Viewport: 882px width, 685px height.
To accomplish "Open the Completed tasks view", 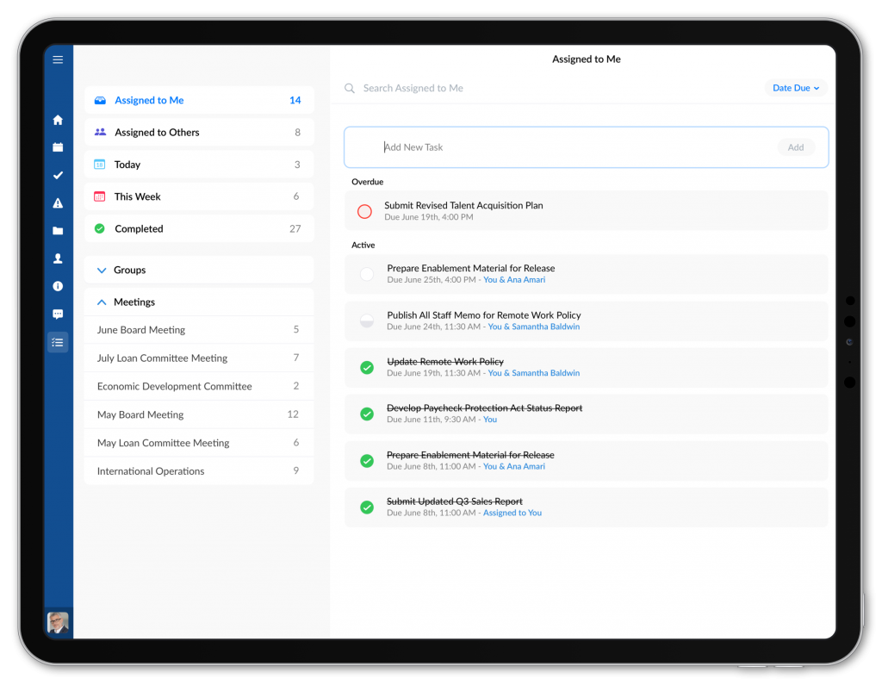I will (138, 228).
